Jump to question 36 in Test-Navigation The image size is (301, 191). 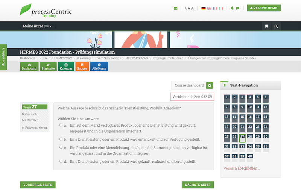(x=266, y=148)
